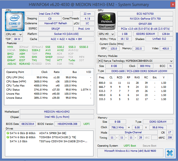Image resolution: width=178 pixels, height=161 pixels.
Task: Click the tRFC 208 value
Action: pos(170,138)
